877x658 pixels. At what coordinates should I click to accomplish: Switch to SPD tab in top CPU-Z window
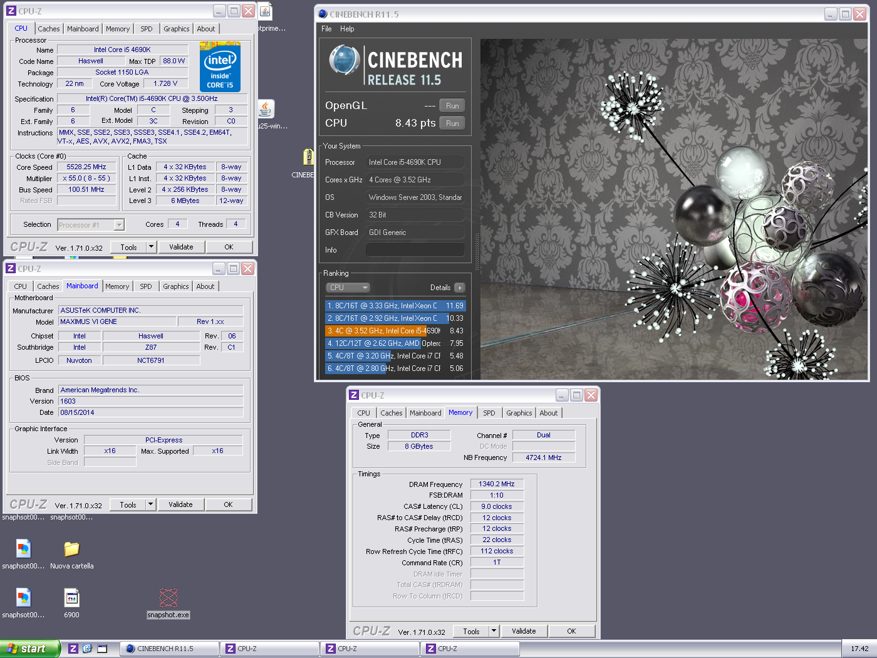(x=146, y=29)
